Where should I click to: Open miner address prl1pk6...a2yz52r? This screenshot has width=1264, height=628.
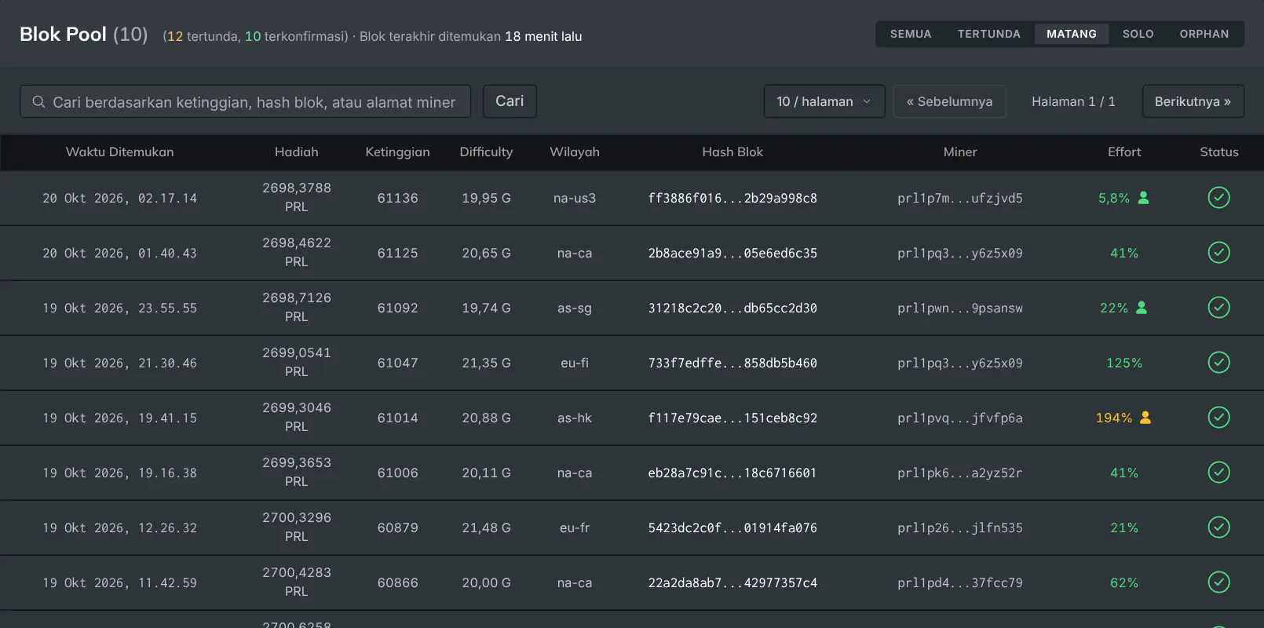960,473
